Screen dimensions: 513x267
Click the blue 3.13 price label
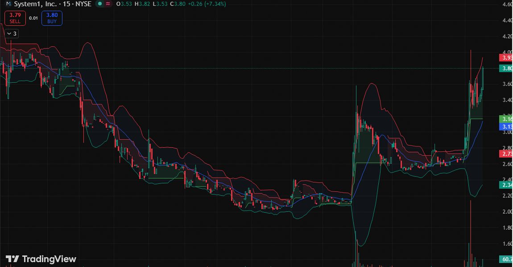[506, 127]
